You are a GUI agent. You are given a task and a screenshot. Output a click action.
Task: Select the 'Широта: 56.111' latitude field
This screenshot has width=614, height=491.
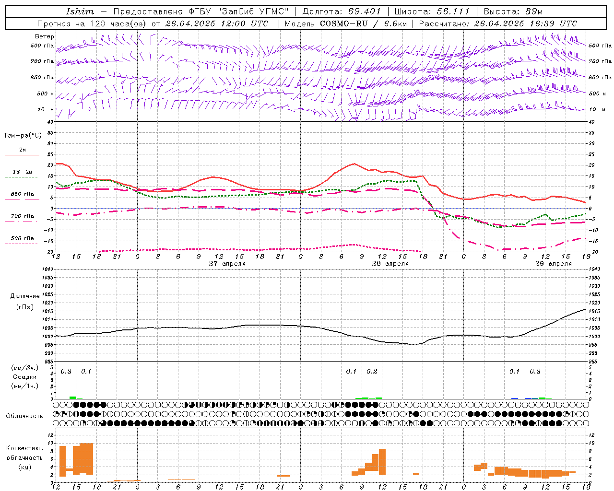click(432, 11)
